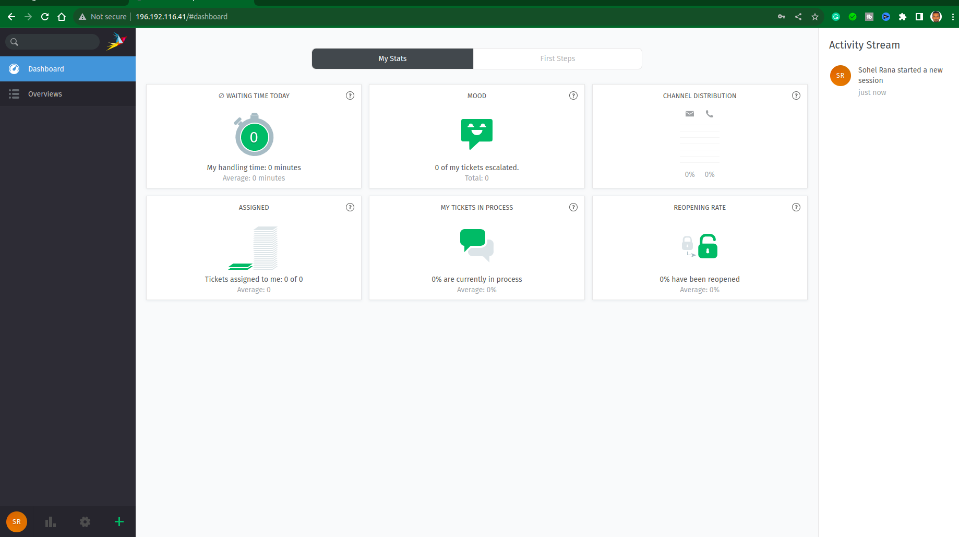
Task: Click SR avatar in Activity Stream
Action: (841, 76)
